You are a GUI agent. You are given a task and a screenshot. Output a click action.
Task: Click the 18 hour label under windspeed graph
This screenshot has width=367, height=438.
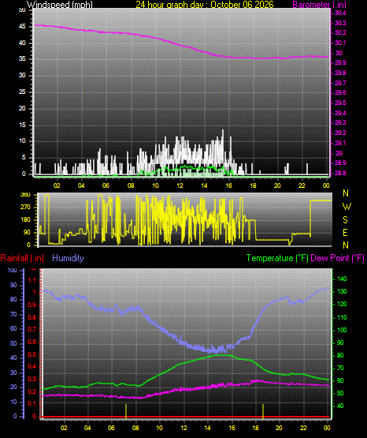(253, 185)
